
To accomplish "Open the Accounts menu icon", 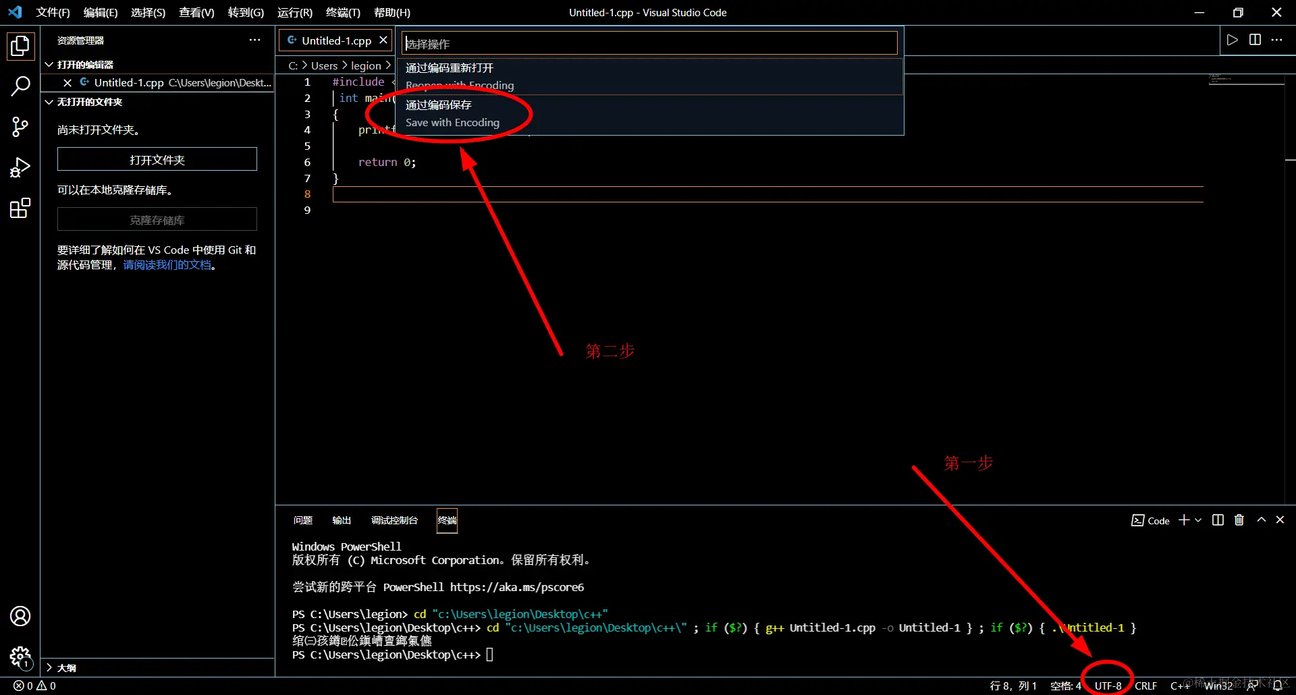I will tap(20, 616).
